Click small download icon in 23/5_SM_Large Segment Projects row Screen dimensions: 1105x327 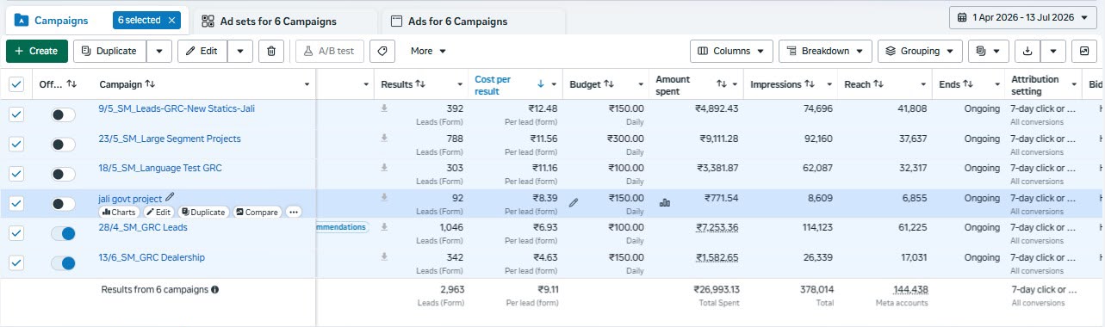pyautogui.click(x=384, y=138)
